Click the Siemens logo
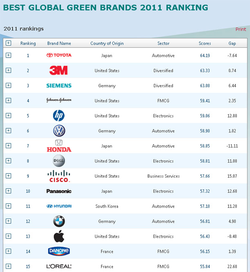The width and height of the screenshot is (250, 272). [59, 86]
